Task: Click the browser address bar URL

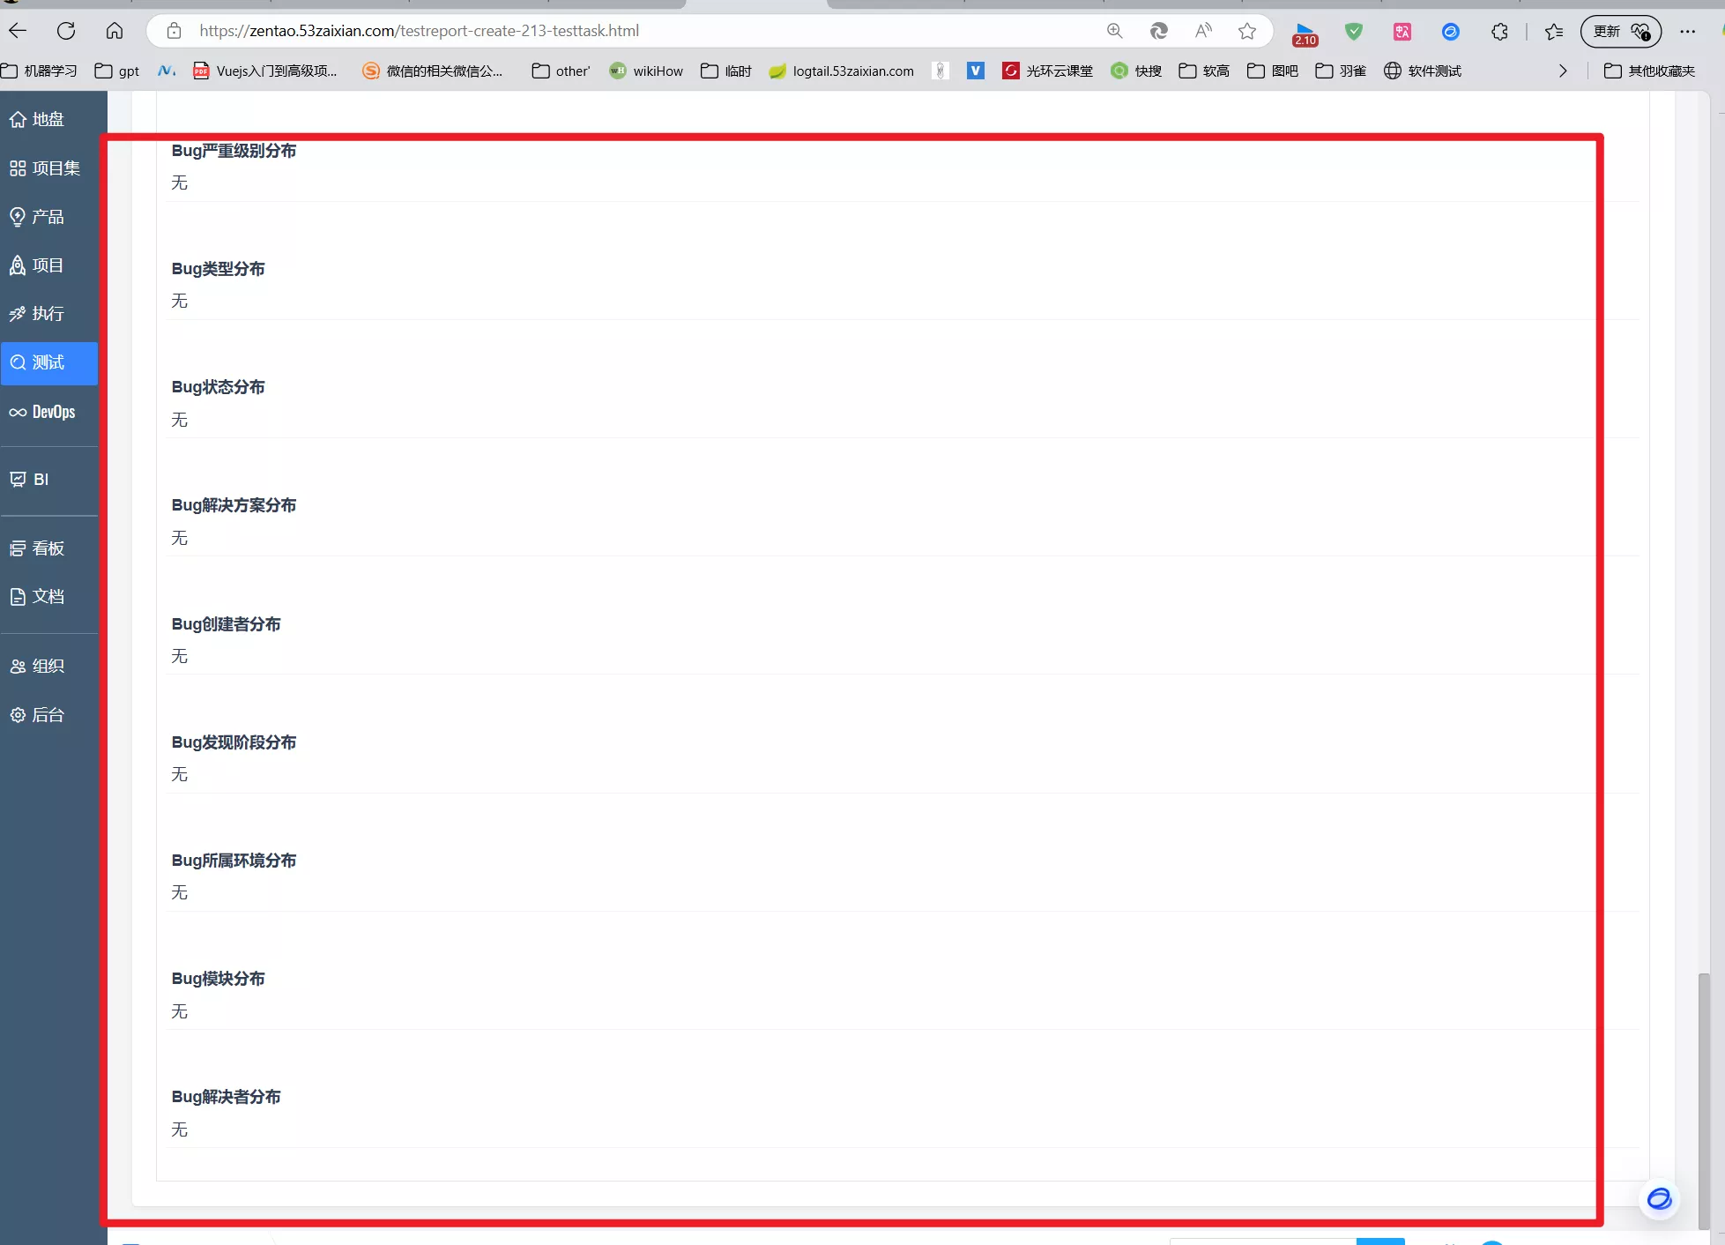Action: point(419,31)
